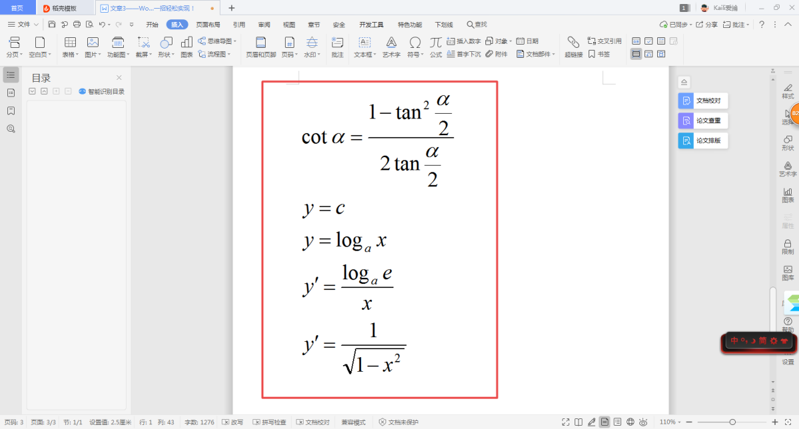
Task: Toggle 拼写检查 spell check in status bar
Action: 269,422
